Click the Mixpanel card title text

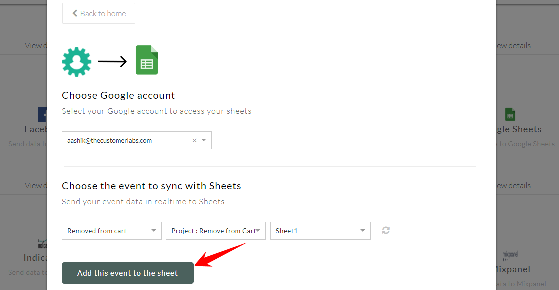point(513,269)
